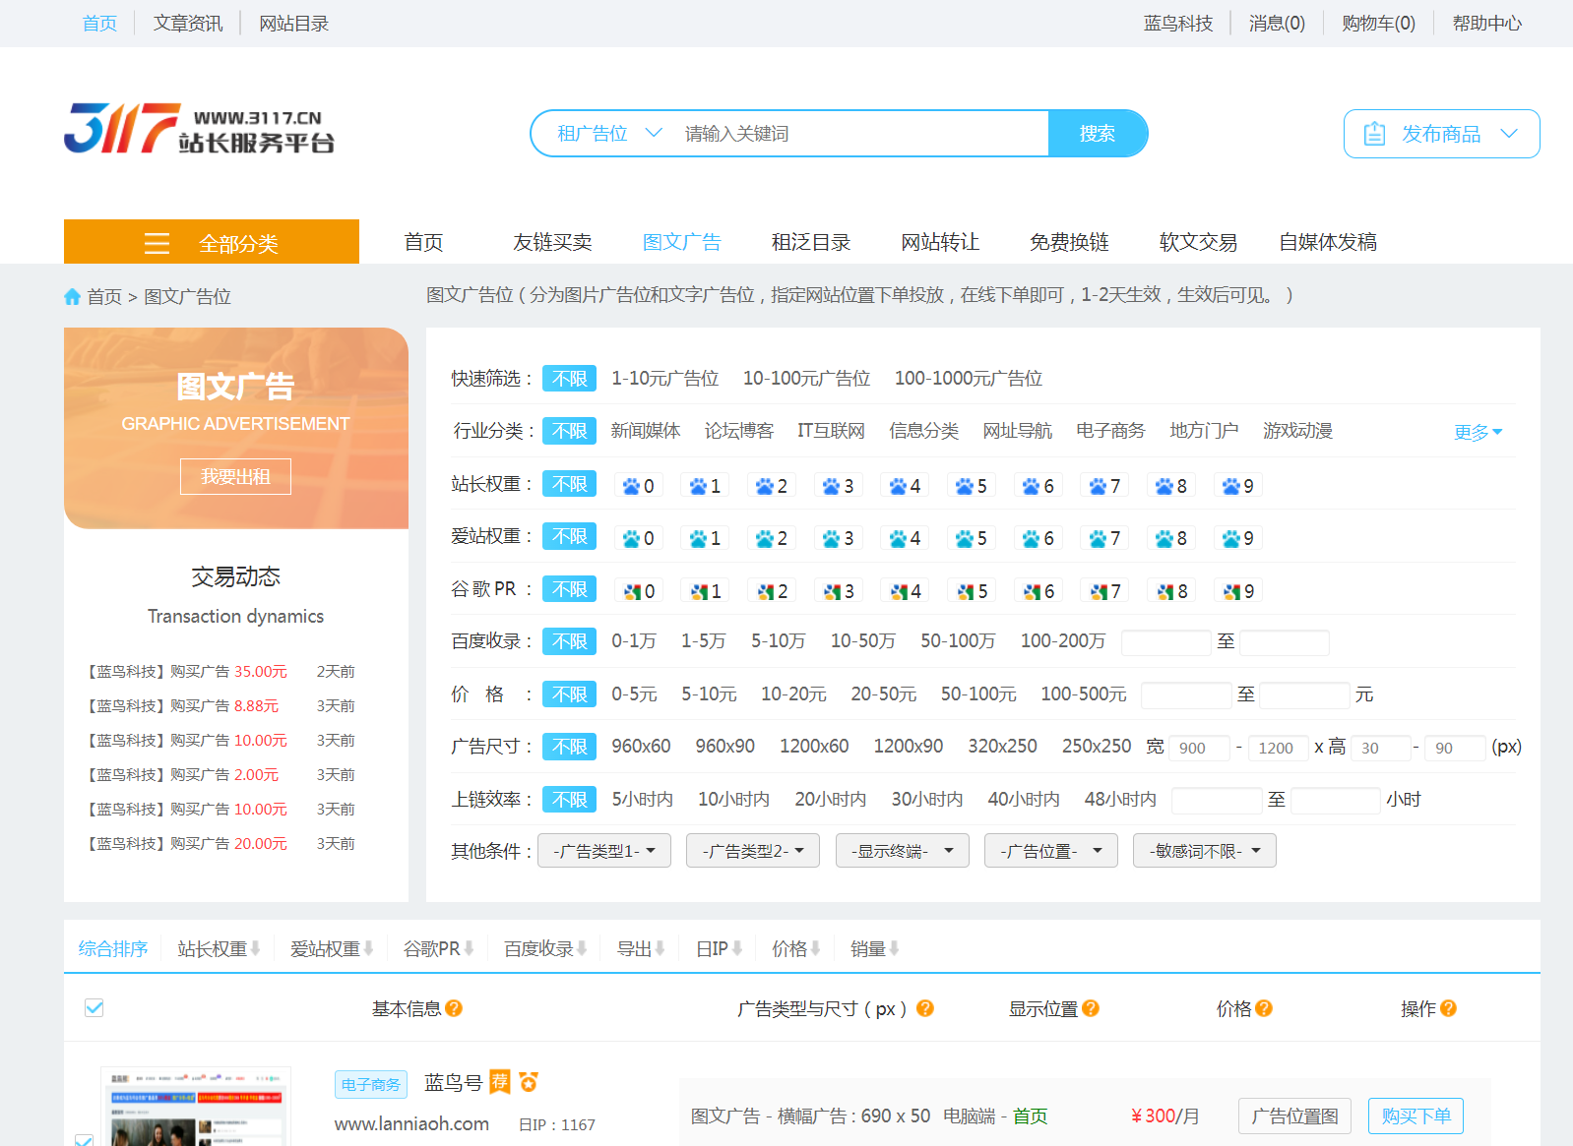
Task: Click help icon next to 基本信息
Action: [454, 1008]
